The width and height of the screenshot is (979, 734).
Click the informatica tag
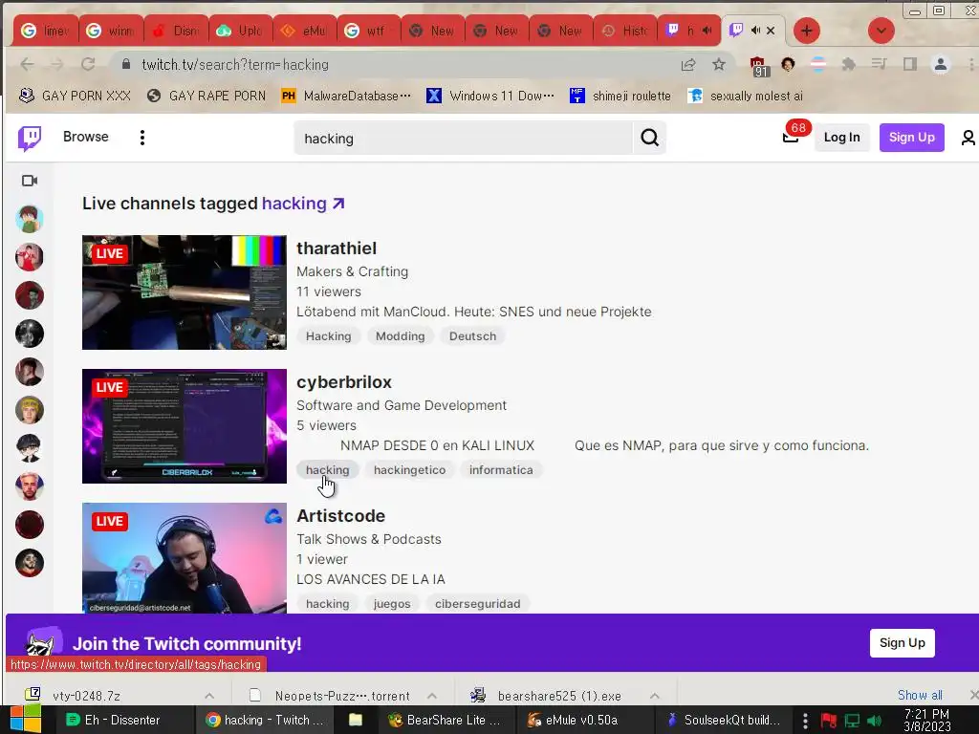[501, 470]
